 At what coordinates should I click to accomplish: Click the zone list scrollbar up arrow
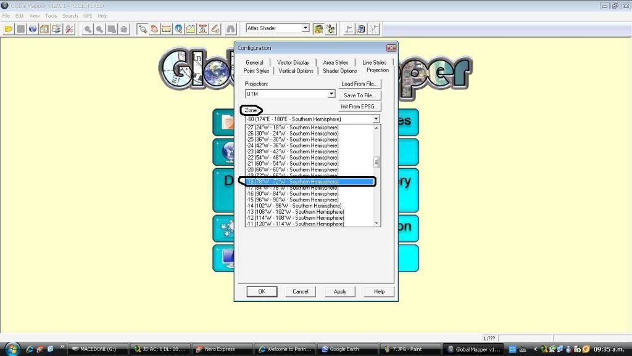click(x=377, y=128)
